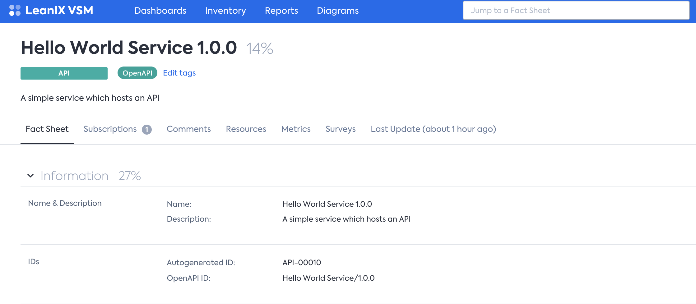Click the IDs subsection label

tap(34, 261)
